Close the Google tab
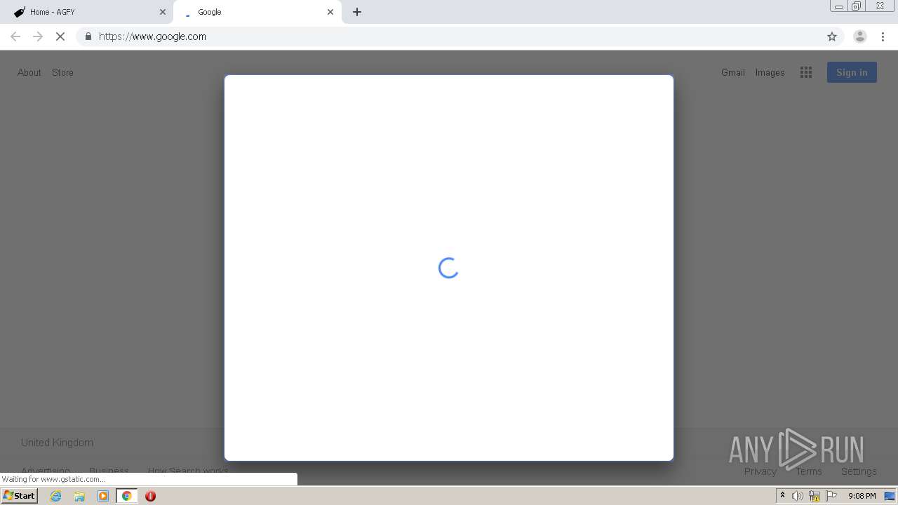 330,12
